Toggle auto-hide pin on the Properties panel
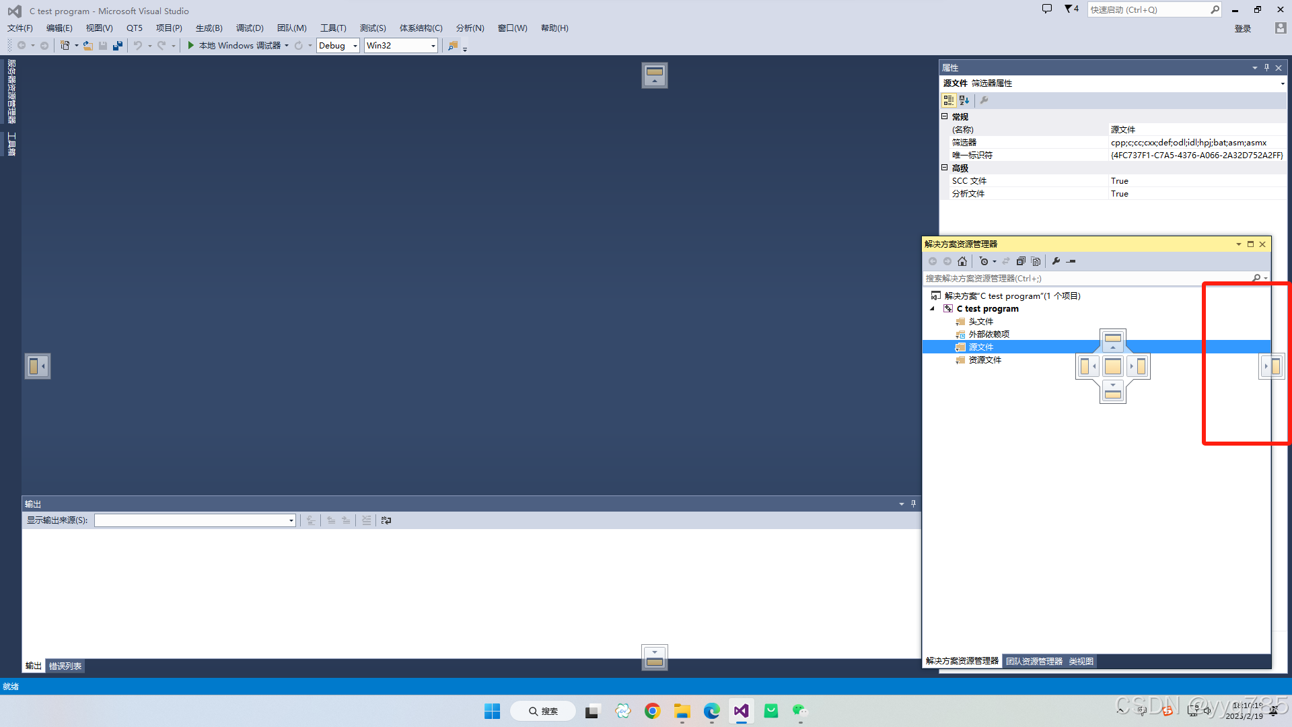 pos(1266,67)
